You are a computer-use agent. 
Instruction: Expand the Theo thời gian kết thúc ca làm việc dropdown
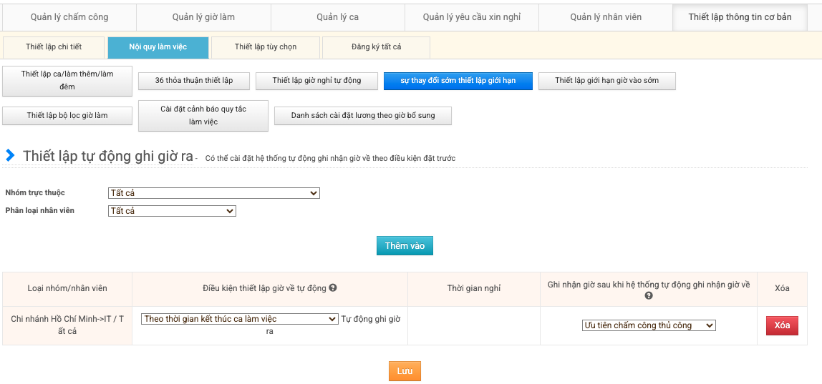point(239,319)
